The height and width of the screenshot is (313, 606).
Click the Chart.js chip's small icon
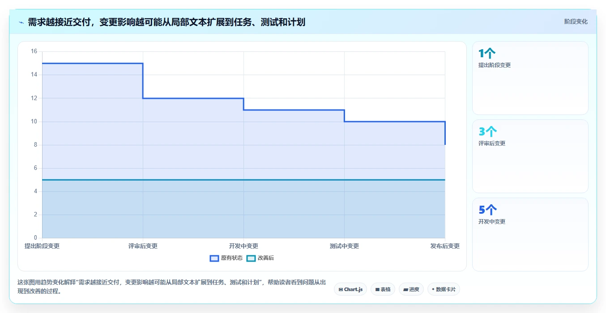pyautogui.click(x=341, y=290)
